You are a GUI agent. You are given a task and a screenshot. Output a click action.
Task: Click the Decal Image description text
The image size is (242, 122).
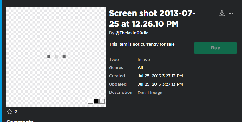coord(150,93)
